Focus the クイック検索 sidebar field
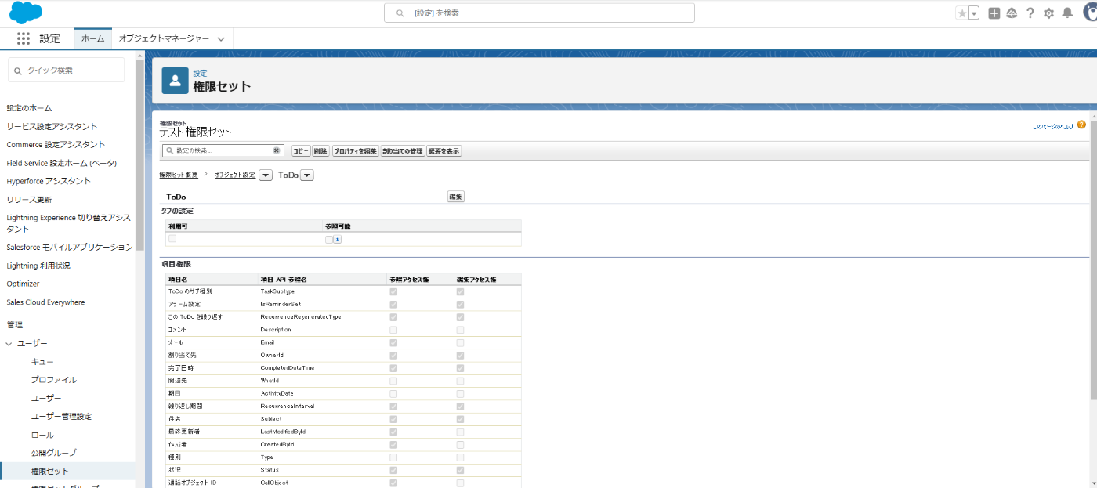 tap(66, 70)
